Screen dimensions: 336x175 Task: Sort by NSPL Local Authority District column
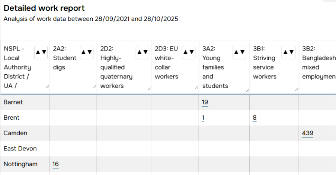point(41,52)
